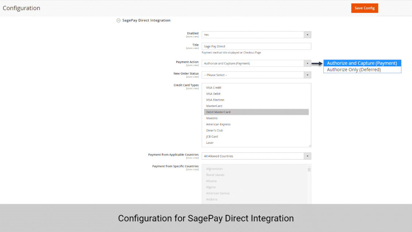Open Payment from Applicable Countries dropdown
Image resolution: width=412 pixels, height=232 pixels.
click(256, 156)
